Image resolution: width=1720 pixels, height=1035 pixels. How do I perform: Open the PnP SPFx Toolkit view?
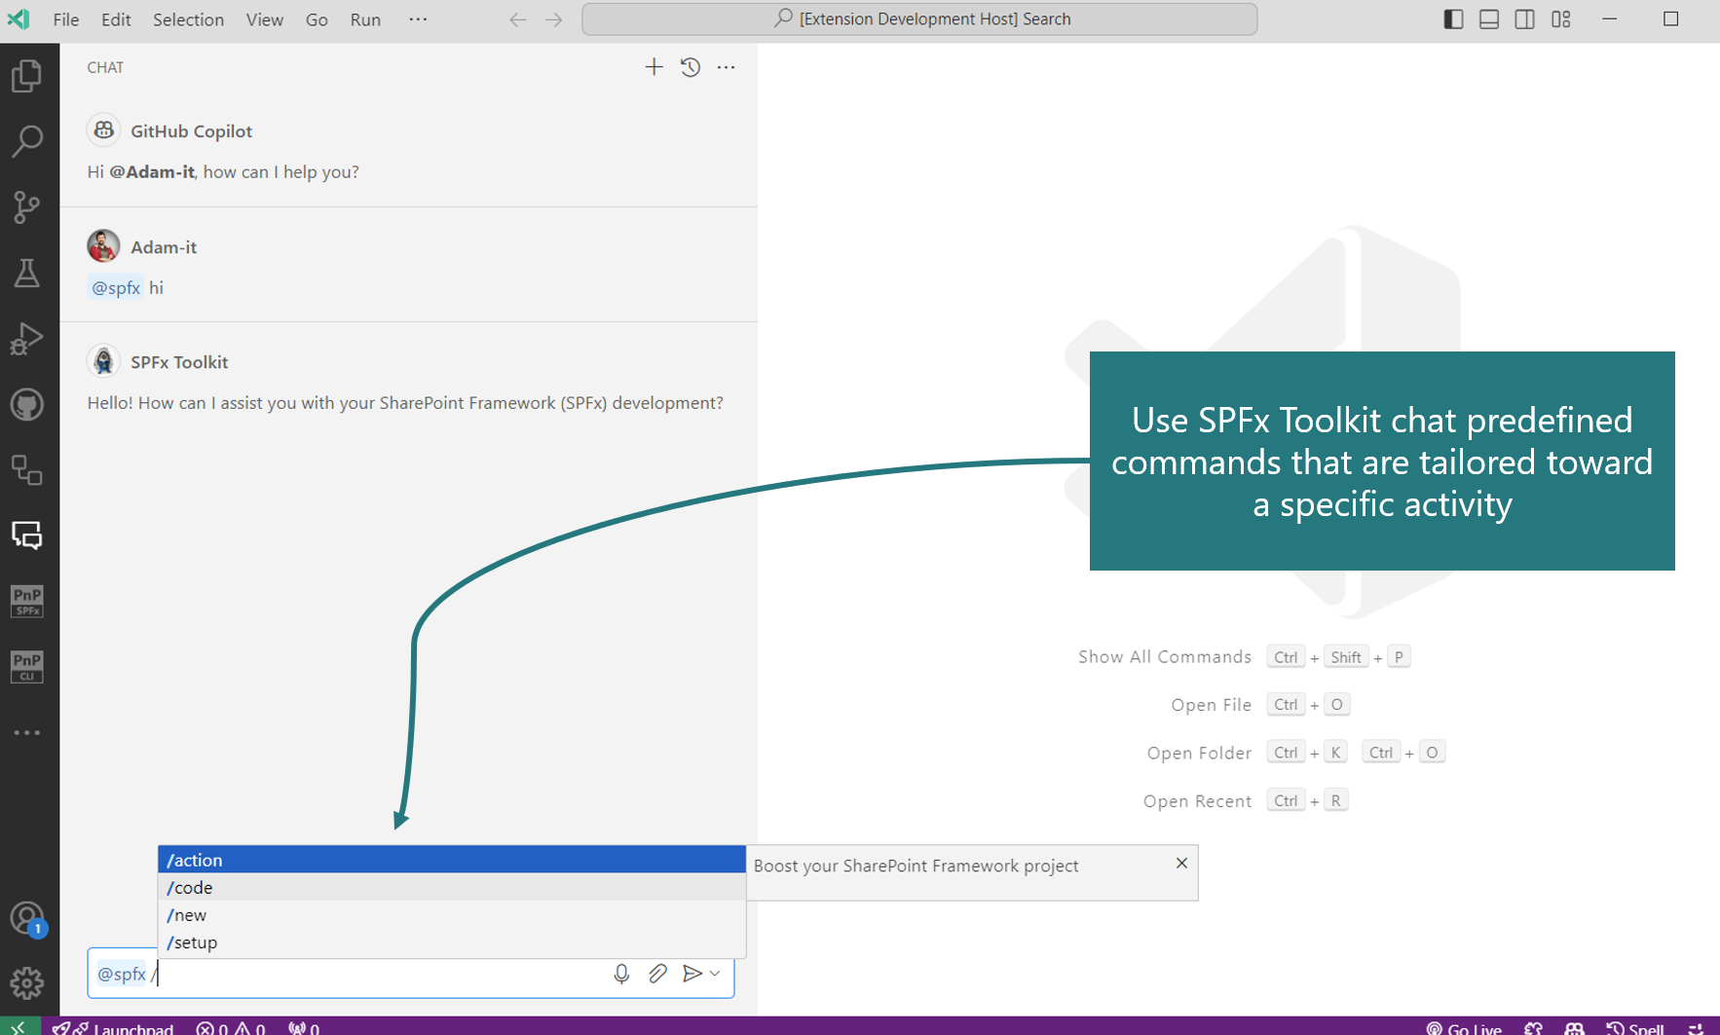coord(27,601)
